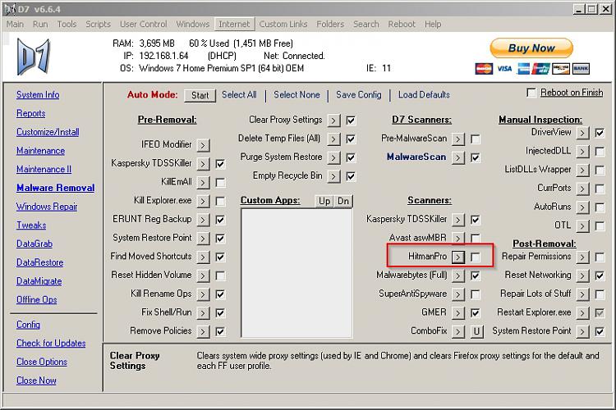Run ComboFix arrow button
Viewport: 616px width, 410px height.
tap(458, 331)
